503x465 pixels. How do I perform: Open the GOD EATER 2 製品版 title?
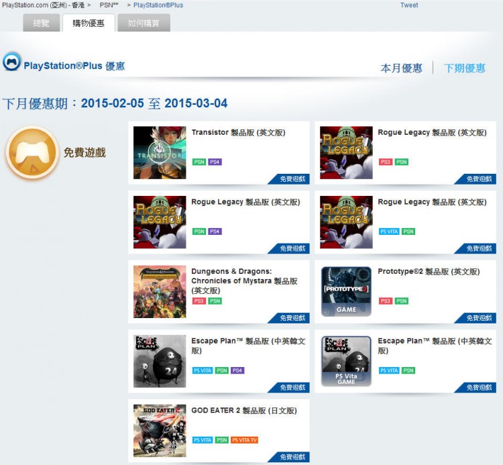(244, 411)
